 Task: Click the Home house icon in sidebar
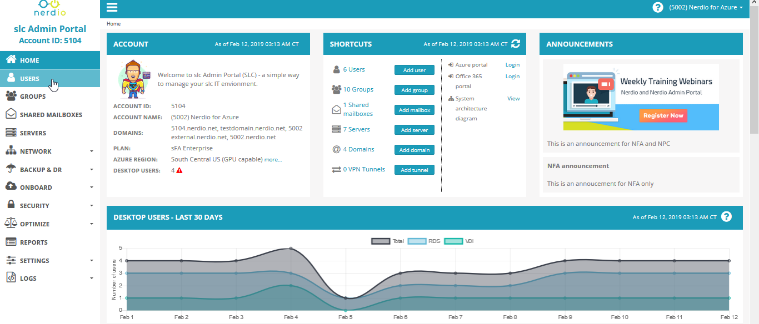pos(11,60)
